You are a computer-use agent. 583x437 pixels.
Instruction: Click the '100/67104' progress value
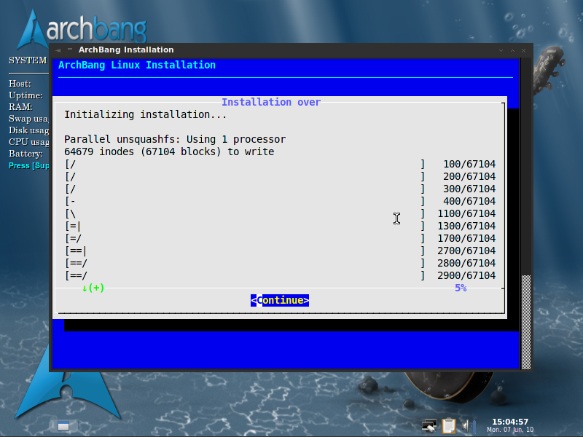point(469,164)
